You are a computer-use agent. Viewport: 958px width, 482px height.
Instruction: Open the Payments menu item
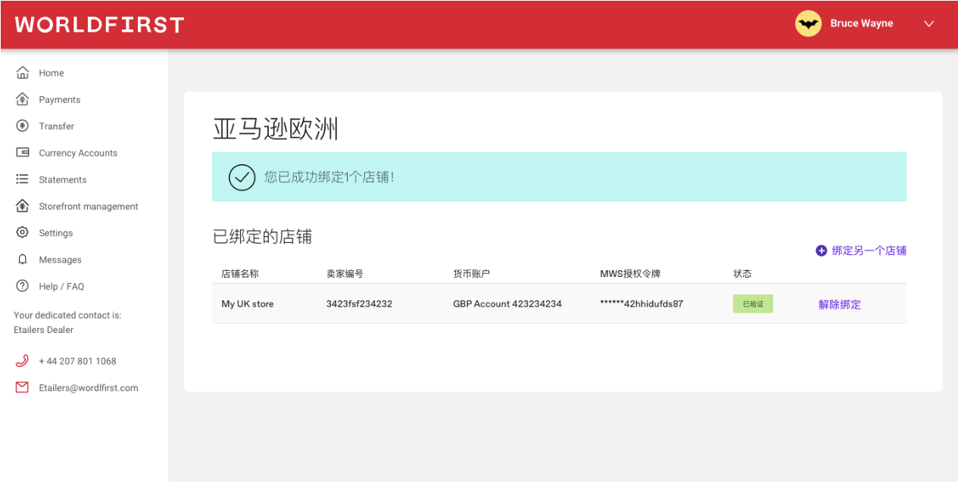(60, 99)
